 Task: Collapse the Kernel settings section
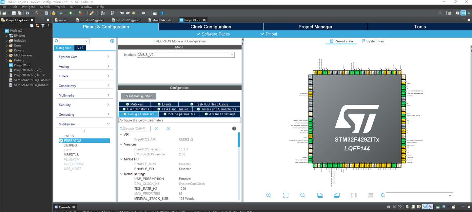pos(121,174)
